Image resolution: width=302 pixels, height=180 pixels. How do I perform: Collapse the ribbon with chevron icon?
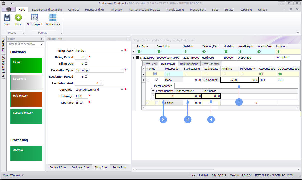[x=297, y=32]
